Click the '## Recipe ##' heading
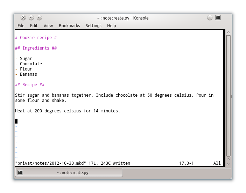 tap(30, 85)
